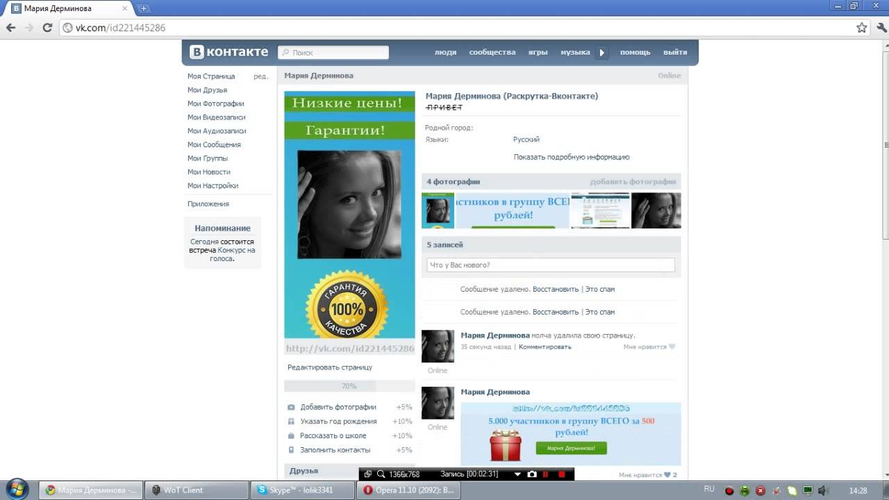The image size is (889, 500).
Task: Open Мои Сообщения in the sidebar
Action: (214, 144)
